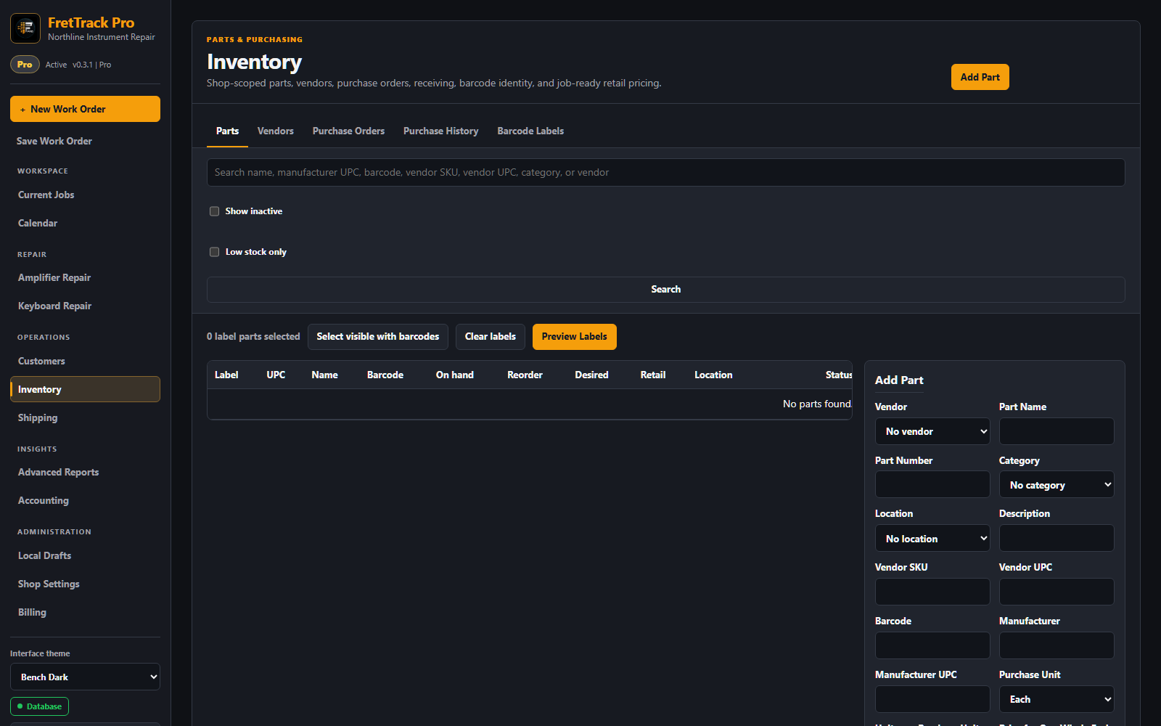Open Shop Settings in sidebar
The height and width of the screenshot is (726, 1161).
click(x=85, y=584)
